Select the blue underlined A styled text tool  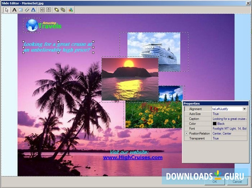pyautogui.click(x=33, y=10)
